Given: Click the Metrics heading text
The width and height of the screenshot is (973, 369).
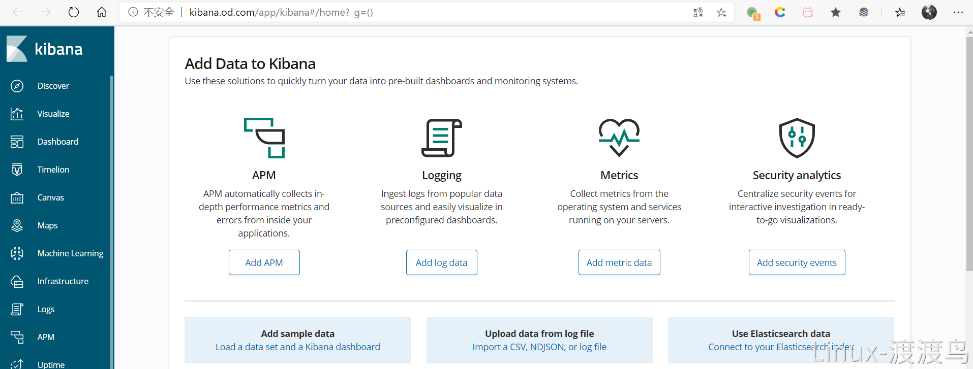Looking at the screenshot, I should coord(619,175).
